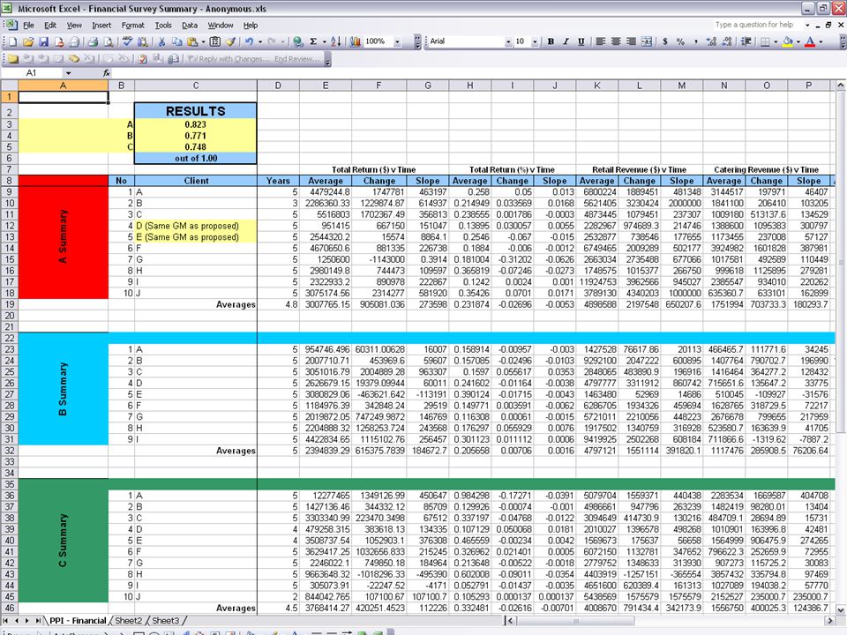Screen dimensions: 847x635
Task: Decrease the decimal places
Action: tap(726, 41)
